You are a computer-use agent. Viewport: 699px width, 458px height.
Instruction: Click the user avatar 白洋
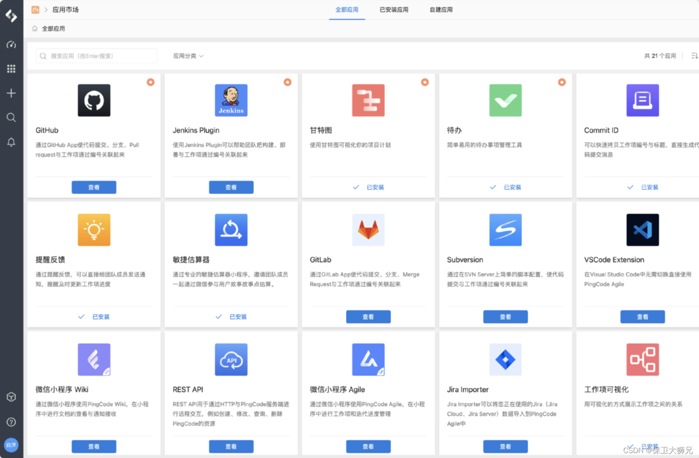coord(11,445)
